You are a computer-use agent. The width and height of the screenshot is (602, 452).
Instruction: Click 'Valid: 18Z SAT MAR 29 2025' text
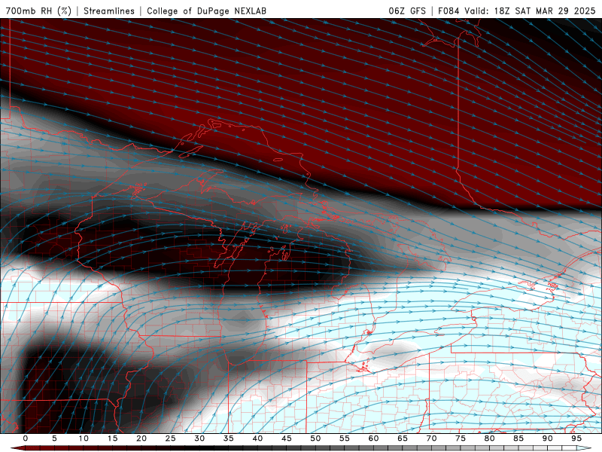point(530,11)
